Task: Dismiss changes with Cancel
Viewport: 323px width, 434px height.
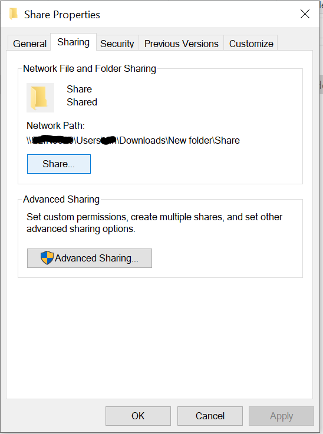Action: 210,416
